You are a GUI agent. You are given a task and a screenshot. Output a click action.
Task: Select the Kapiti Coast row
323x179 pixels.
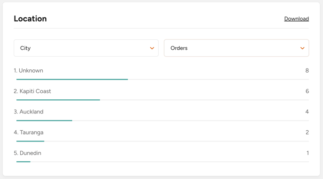pyautogui.click(x=161, y=94)
